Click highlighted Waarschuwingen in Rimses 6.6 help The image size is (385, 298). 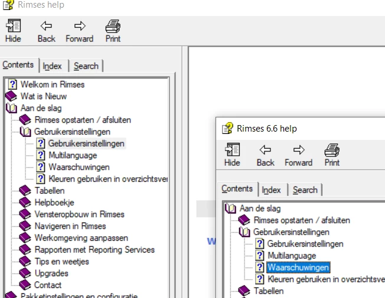298,267
